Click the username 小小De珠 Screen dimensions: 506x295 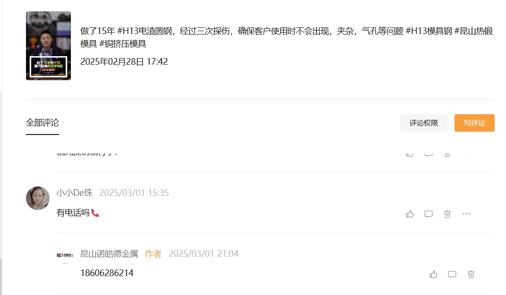tap(75, 193)
